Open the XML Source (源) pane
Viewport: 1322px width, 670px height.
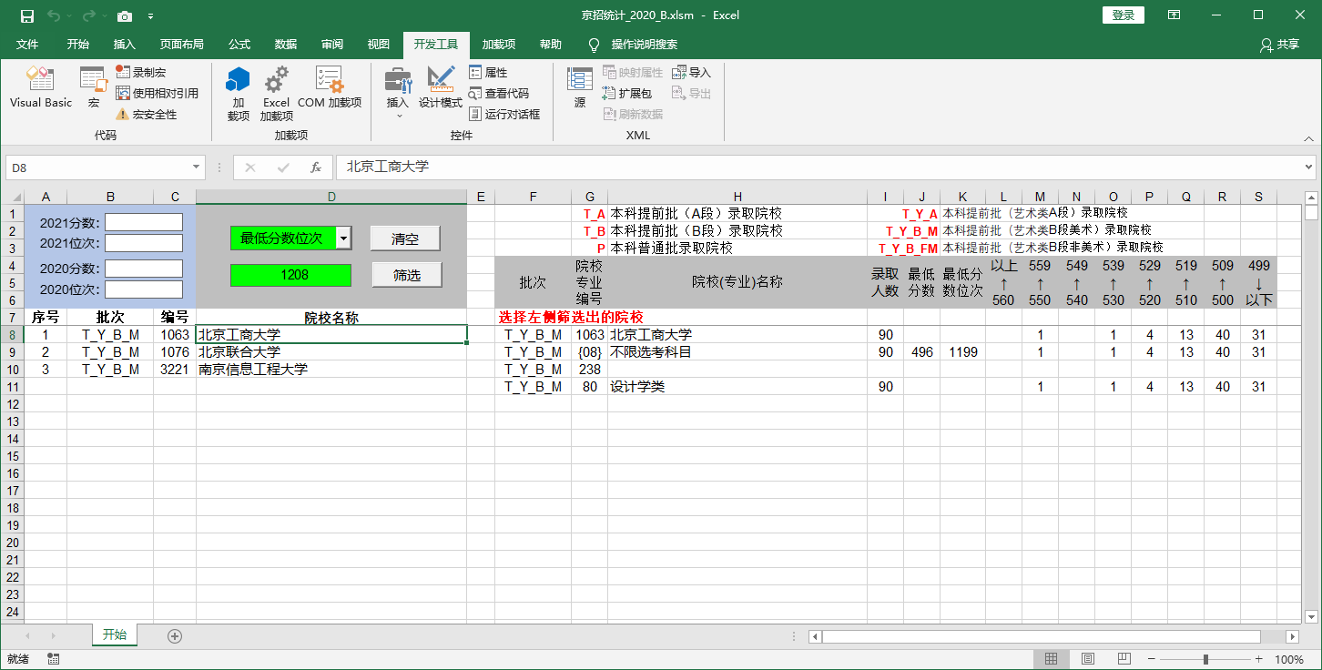pos(580,88)
